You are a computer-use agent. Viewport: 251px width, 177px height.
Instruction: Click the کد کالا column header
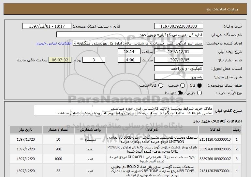215,130
